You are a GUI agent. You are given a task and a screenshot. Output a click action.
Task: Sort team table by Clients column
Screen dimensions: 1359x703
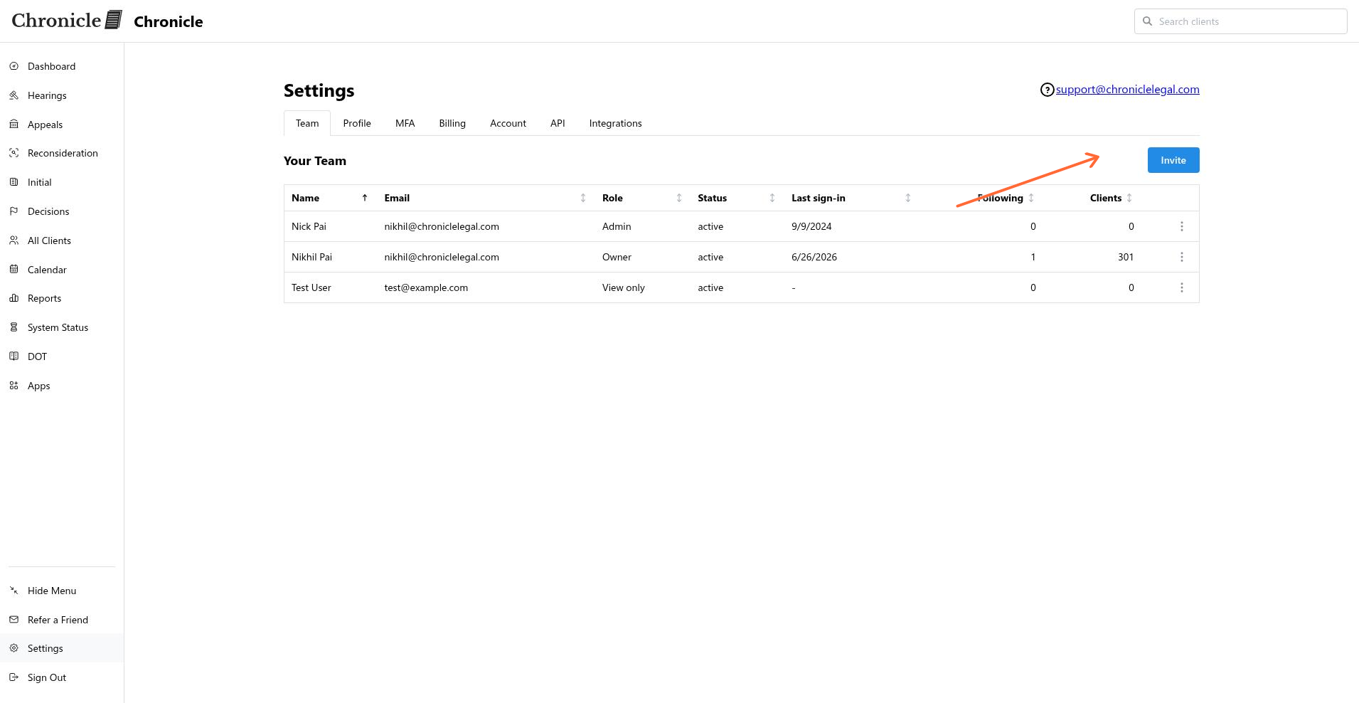point(1129,198)
